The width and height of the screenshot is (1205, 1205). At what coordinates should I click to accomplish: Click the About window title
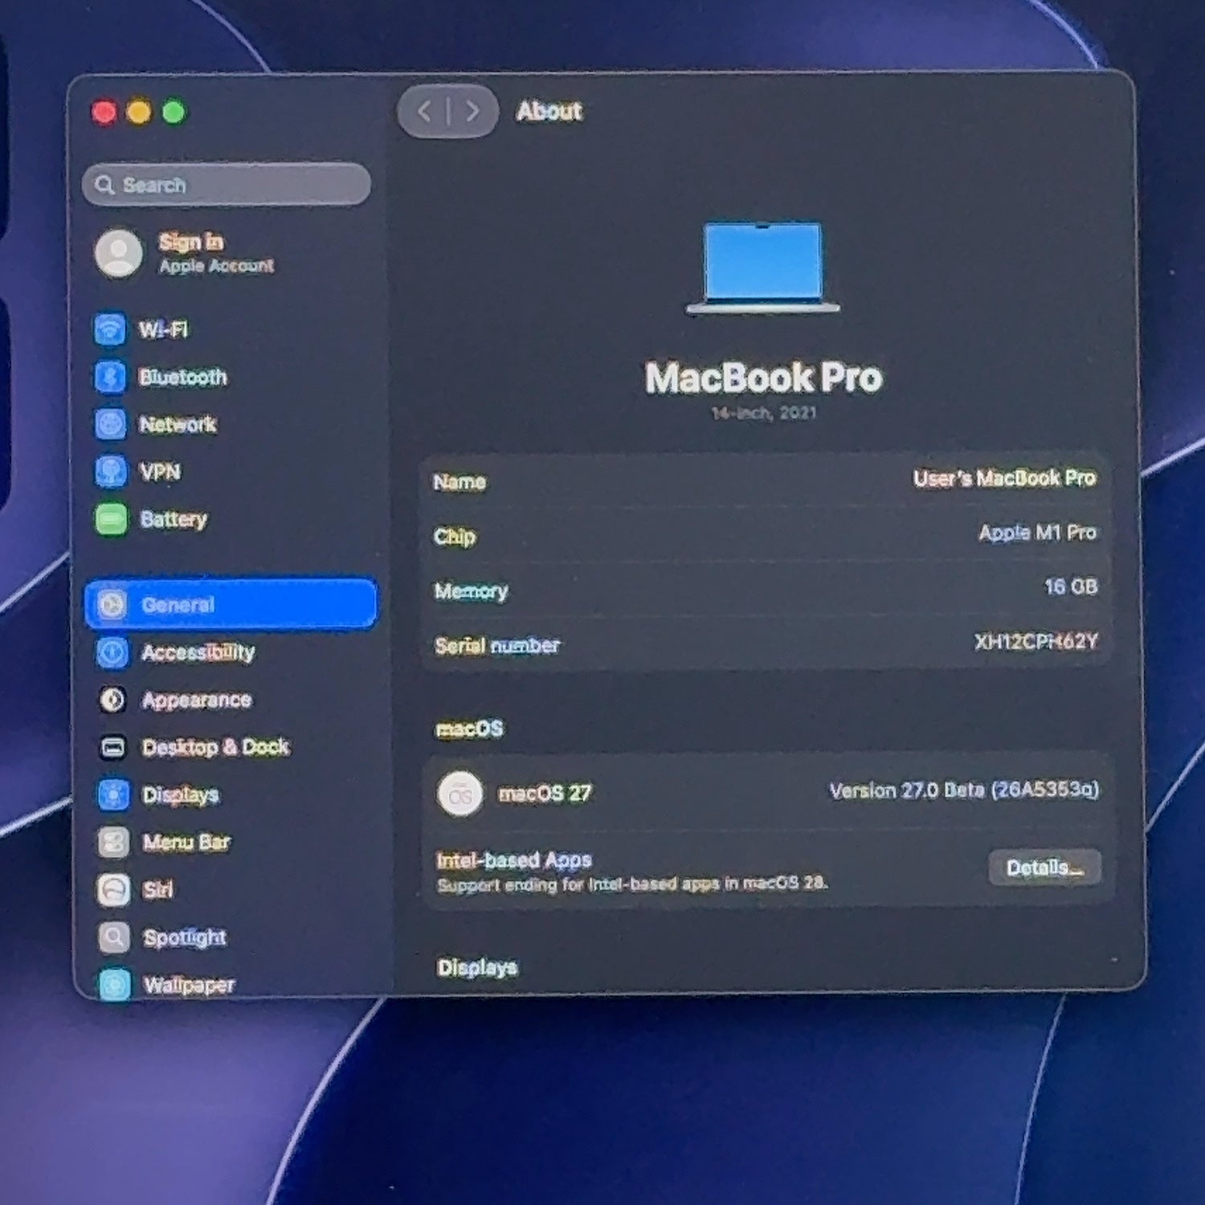tap(549, 111)
